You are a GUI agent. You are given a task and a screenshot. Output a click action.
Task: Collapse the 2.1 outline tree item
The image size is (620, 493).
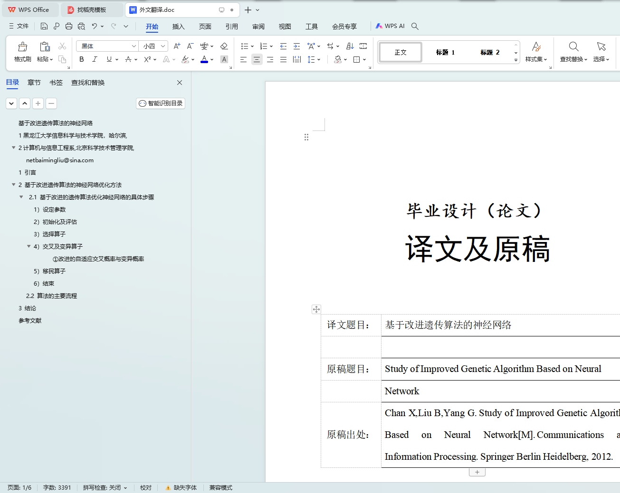pos(21,197)
